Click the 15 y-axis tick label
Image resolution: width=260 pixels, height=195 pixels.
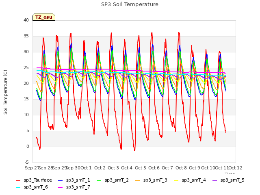click(26, 99)
